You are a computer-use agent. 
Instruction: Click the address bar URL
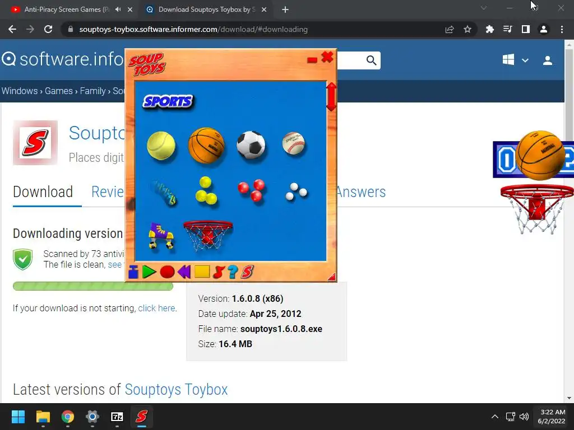coord(193,29)
